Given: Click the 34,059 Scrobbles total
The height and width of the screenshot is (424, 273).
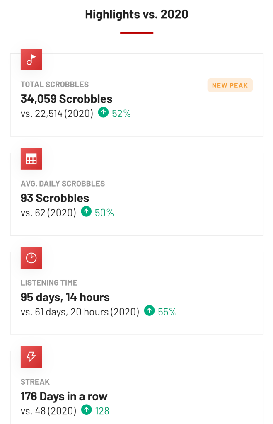Looking at the screenshot, I should 67,99.
